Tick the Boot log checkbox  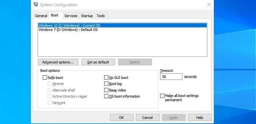click(x=106, y=84)
